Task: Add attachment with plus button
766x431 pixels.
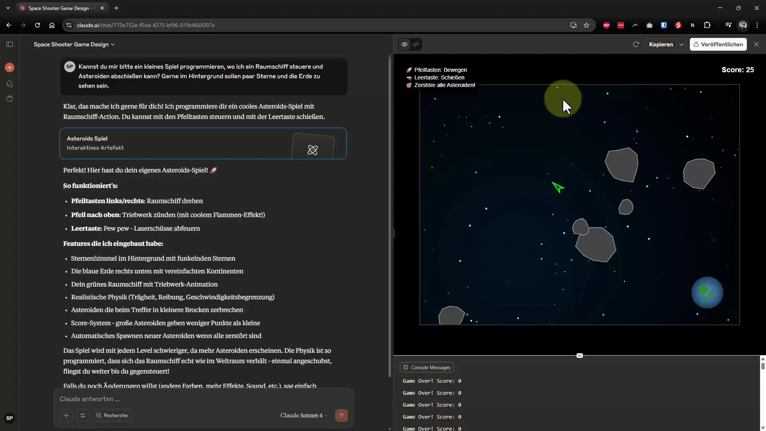Action: click(x=66, y=415)
